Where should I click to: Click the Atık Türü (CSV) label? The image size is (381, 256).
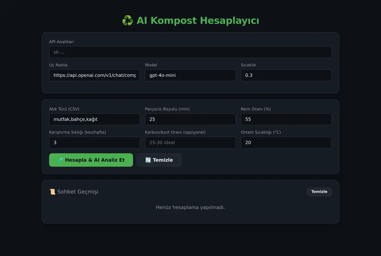pyautogui.click(x=64, y=109)
